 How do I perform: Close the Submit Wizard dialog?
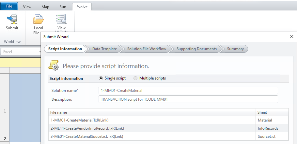[x=292, y=37]
